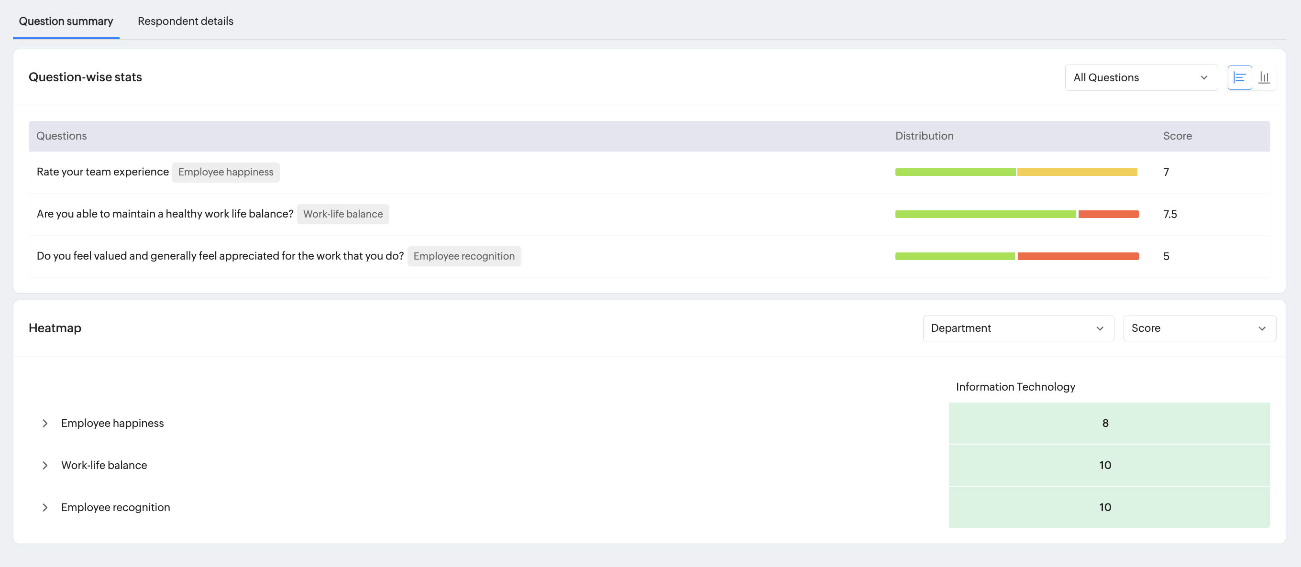
Task: Open the All Questions dropdown
Action: click(x=1141, y=78)
